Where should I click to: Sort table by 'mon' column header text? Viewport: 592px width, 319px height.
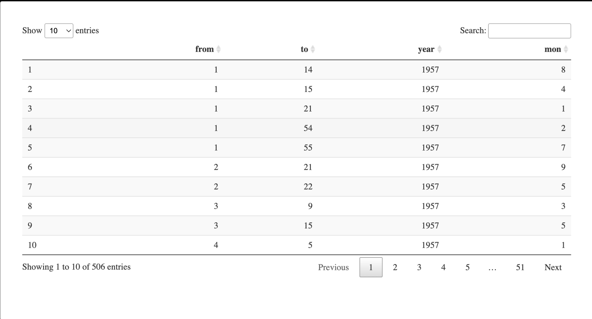[552, 49]
